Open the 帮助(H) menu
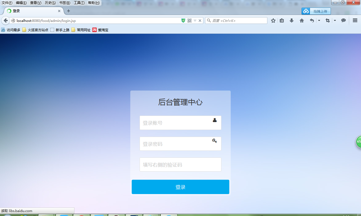 pos(94,3)
